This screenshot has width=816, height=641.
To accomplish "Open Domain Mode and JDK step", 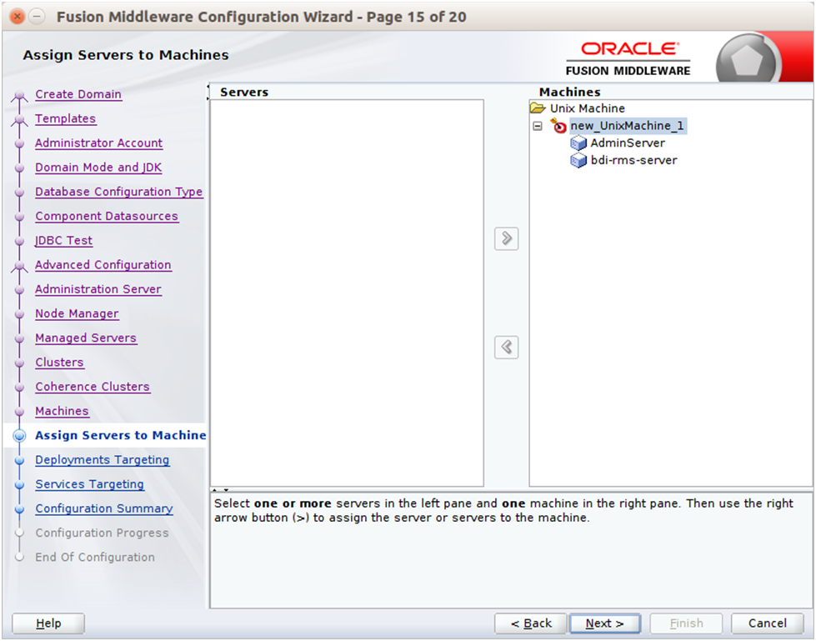I will pos(98,168).
